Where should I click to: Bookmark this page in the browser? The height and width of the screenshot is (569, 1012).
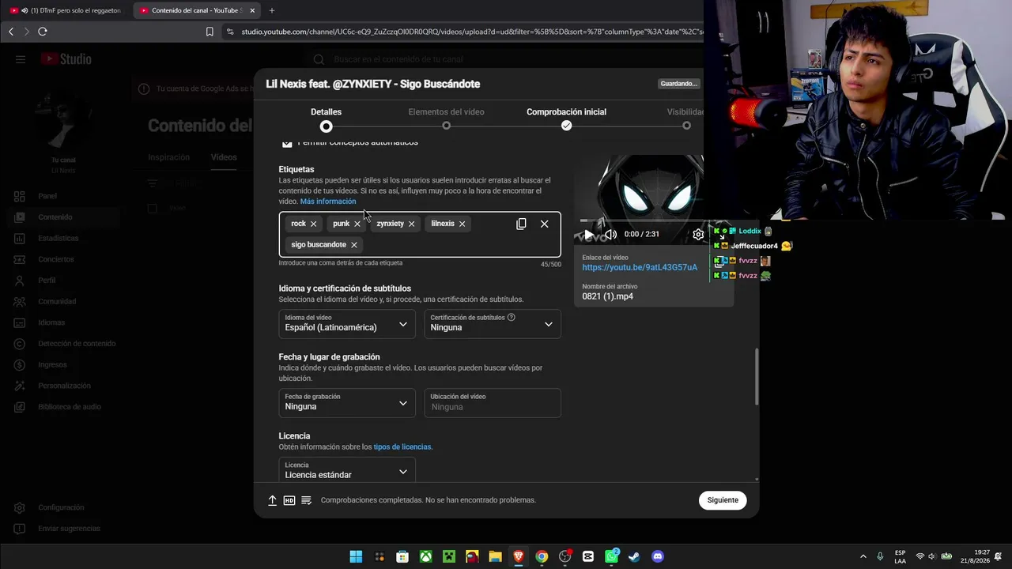(210, 32)
